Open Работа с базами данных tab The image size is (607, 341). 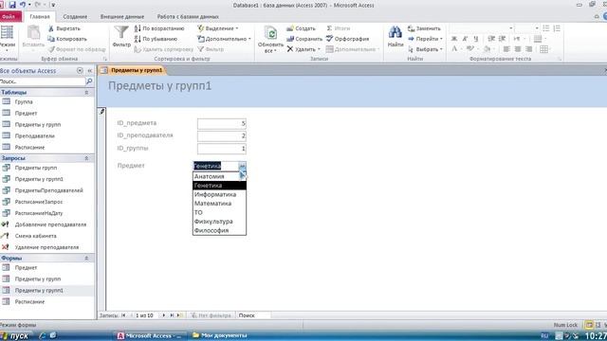(x=188, y=17)
